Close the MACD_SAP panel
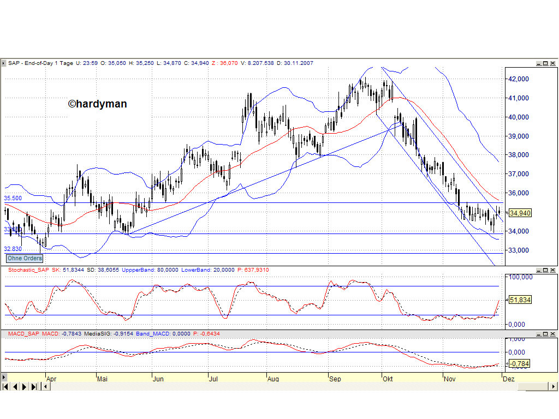Screen dimensions: 559x419 [x=552, y=333]
